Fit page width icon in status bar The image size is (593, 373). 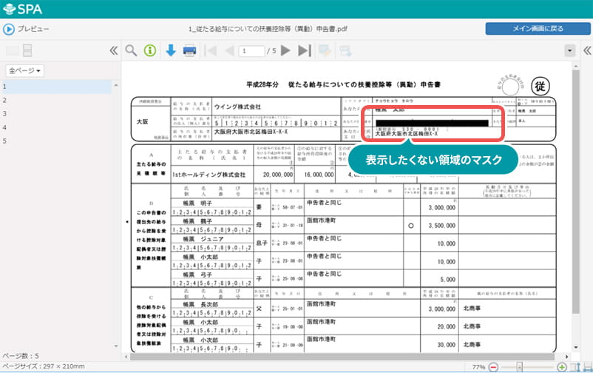coord(587,367)
